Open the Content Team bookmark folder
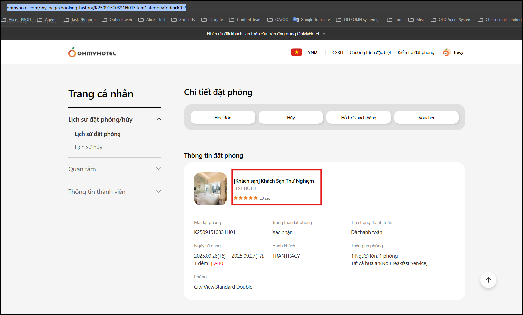Image resolution: width=523 pixels, height=315 pixels. [245, 20]
